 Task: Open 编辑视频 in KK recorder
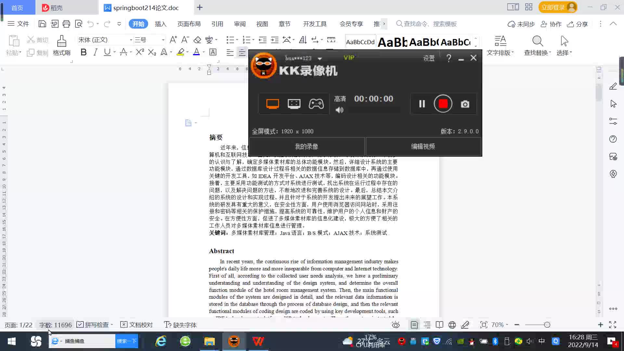423,147
